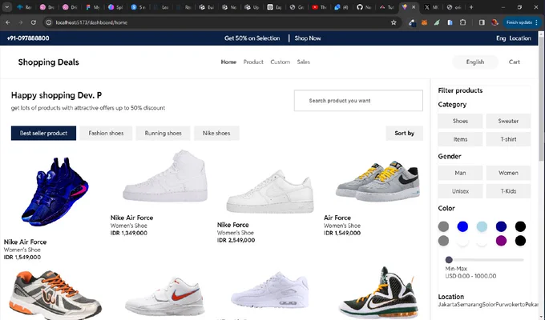Screen dimensions: 545x320
Task: Go to the Home nav item
Action: 228,62
